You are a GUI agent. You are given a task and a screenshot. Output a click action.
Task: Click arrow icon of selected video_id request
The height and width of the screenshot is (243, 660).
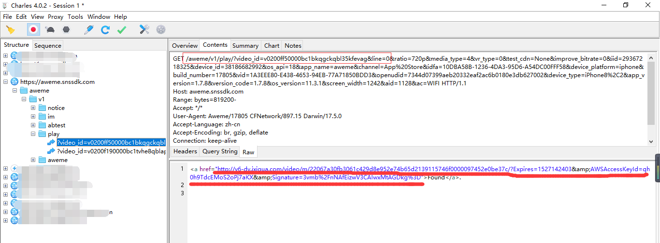[51, 143]
